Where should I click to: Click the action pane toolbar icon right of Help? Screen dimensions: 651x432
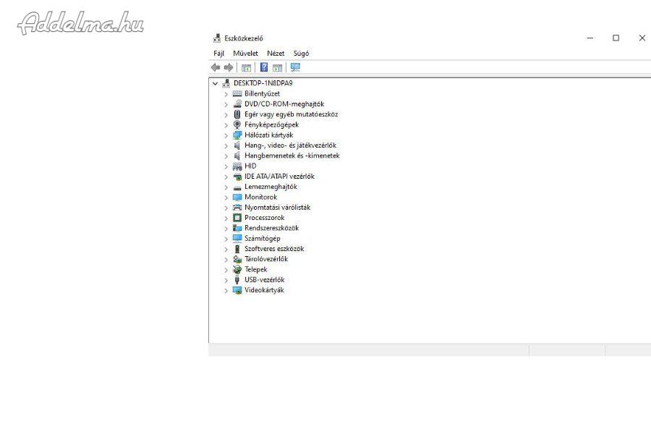click(277, 67)
